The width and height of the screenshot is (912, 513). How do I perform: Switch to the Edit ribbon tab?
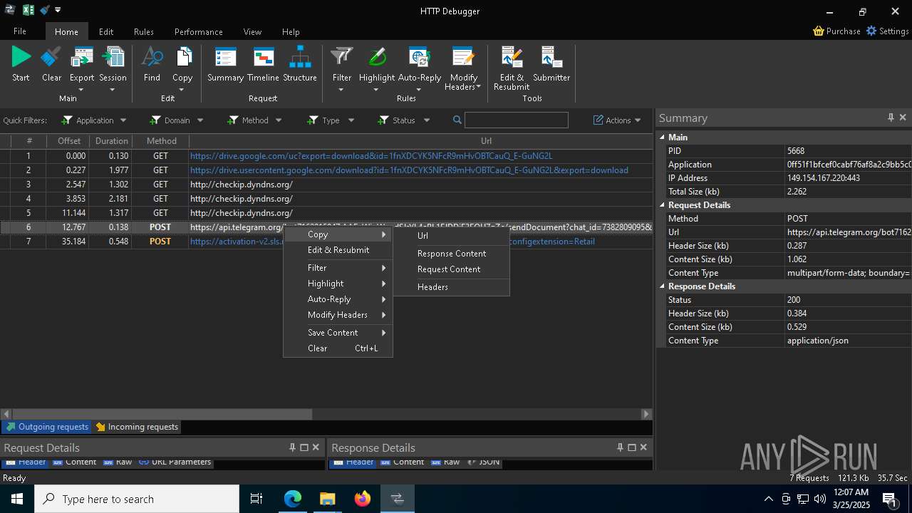(106, 32)
